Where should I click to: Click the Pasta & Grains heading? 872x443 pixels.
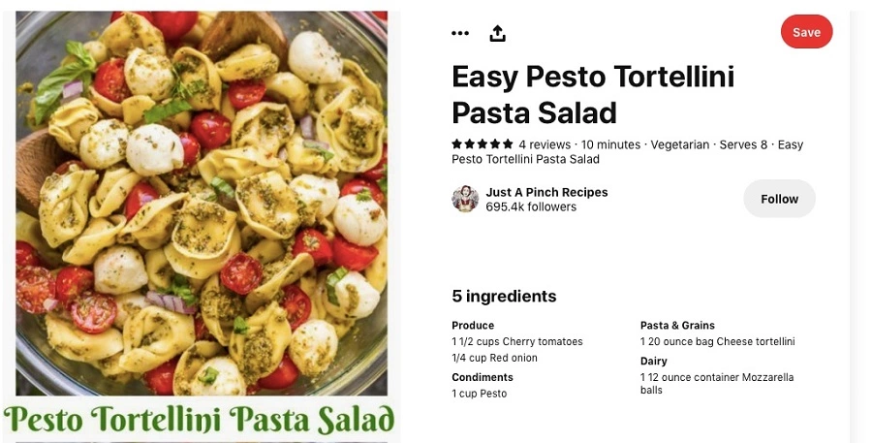tap(677, 326)
